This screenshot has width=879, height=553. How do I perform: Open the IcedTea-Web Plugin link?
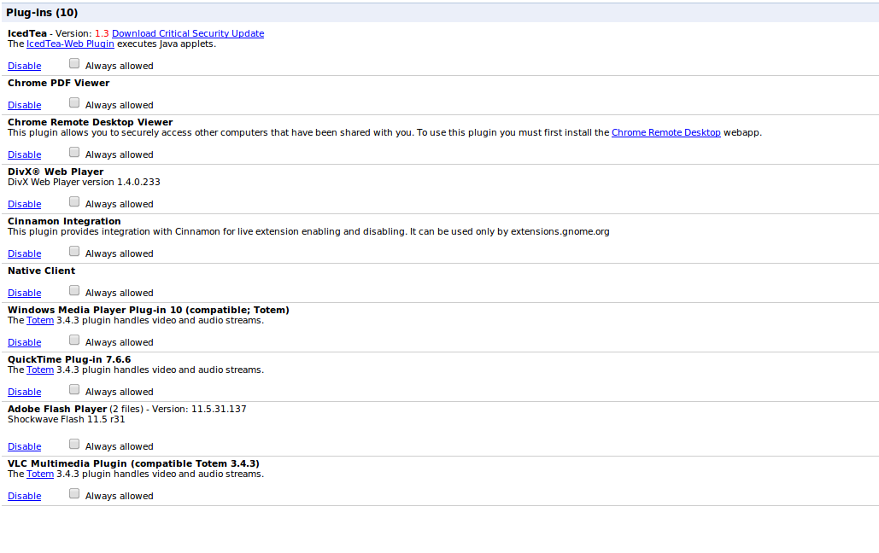click(70, 44)
